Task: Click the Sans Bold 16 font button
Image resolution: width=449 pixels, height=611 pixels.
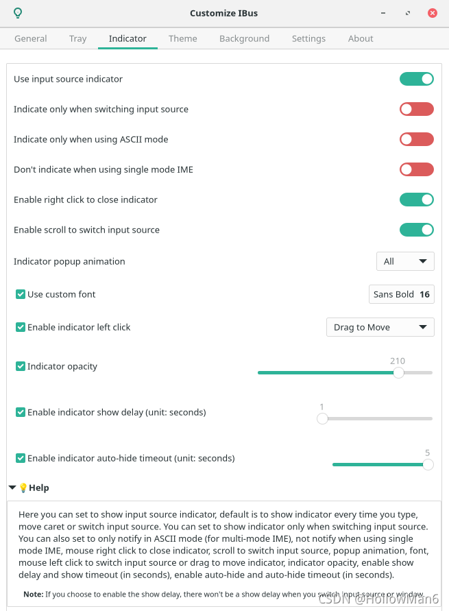Action: 401,294
